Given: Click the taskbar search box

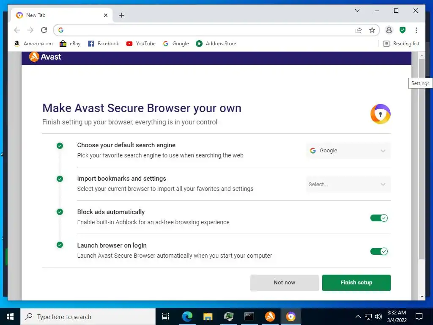Looking at the screenshot, I should (88, 317).
